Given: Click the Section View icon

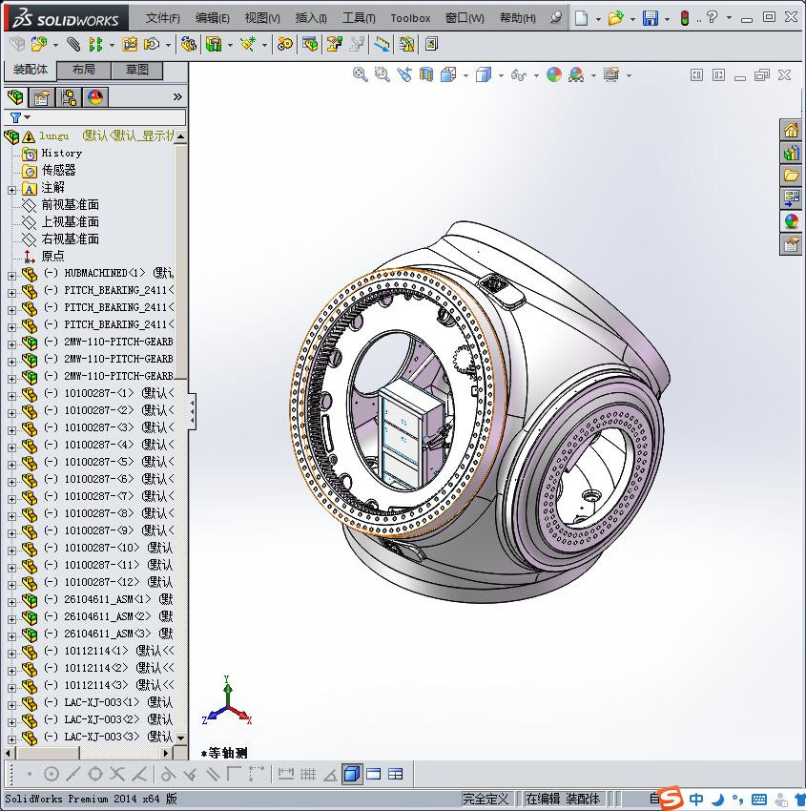Looking at the screenshot, I should (x=426, y=75).
